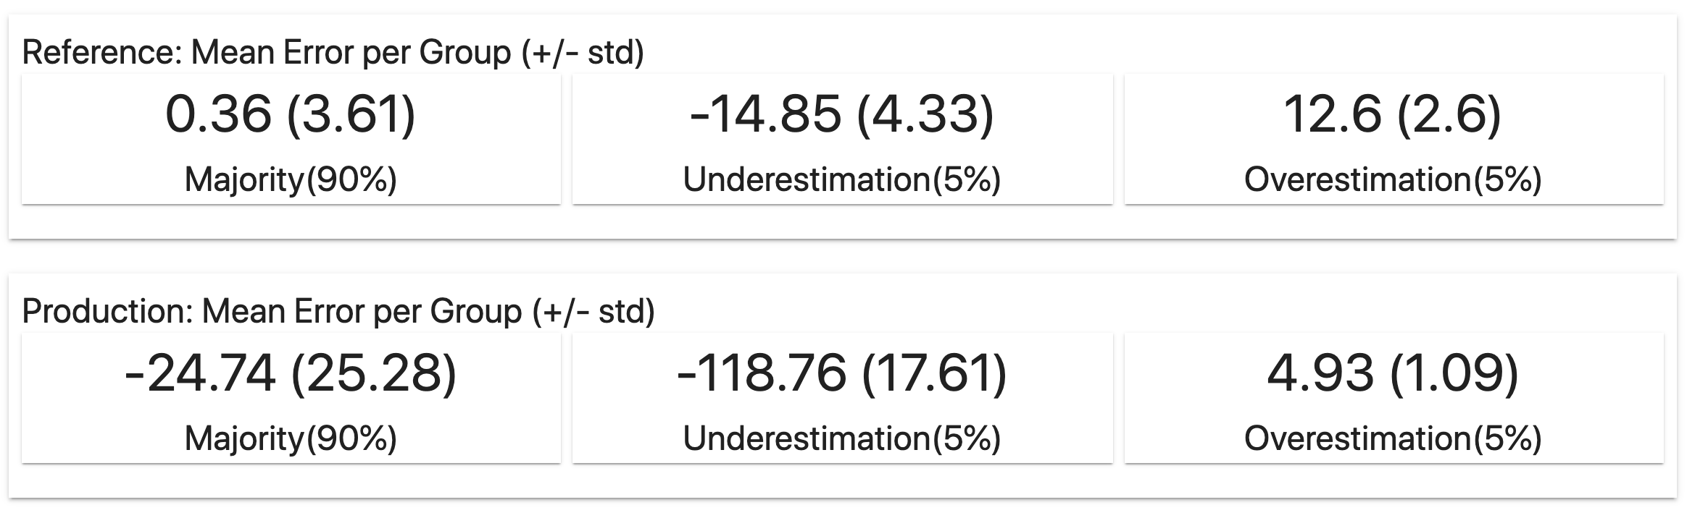
Task: Click the -24.74 mean error value
Action: click(x=200, y=373)
